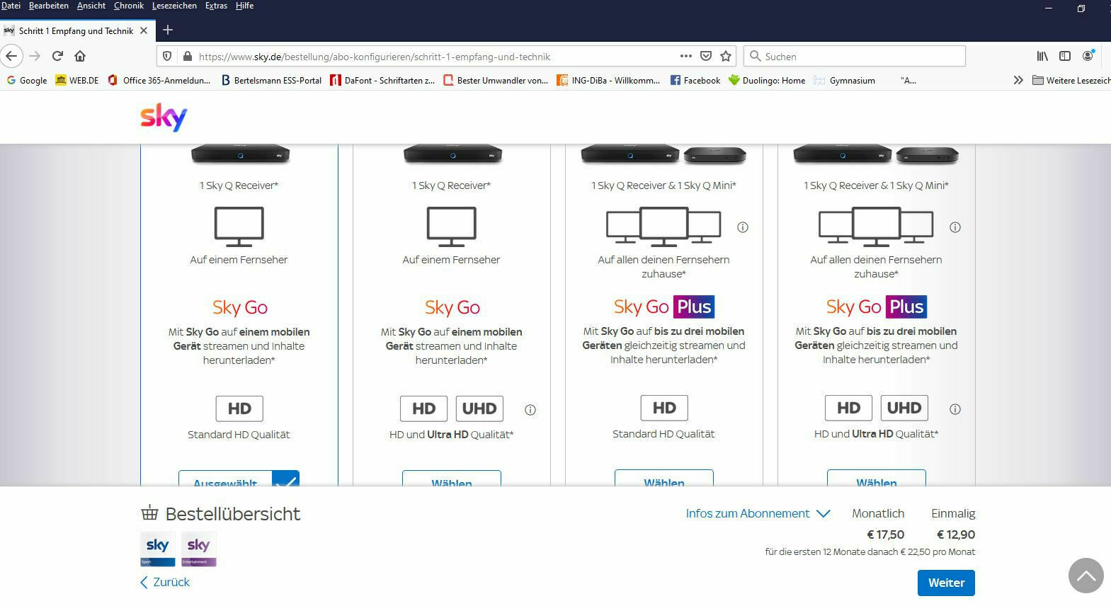The height and width of the screenshot is (606, 1111).
Task: Click the Weiter button
Action: tap(946, 583)
